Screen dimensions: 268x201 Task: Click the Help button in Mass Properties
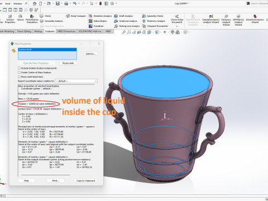(x=26, y=181)
